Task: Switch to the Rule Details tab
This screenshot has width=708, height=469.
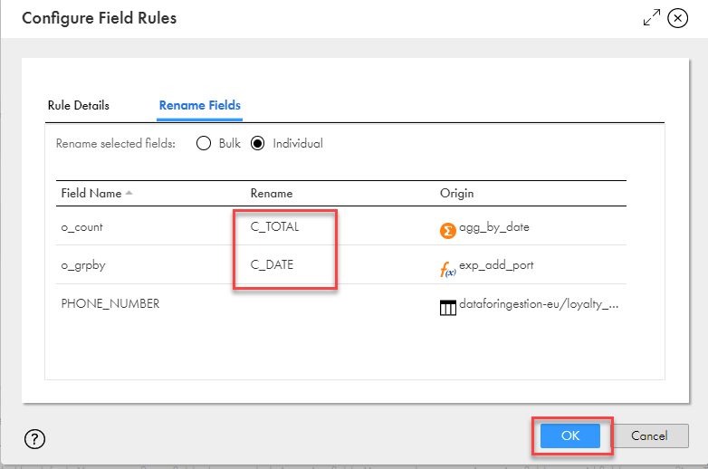Action: pos(78,105)
